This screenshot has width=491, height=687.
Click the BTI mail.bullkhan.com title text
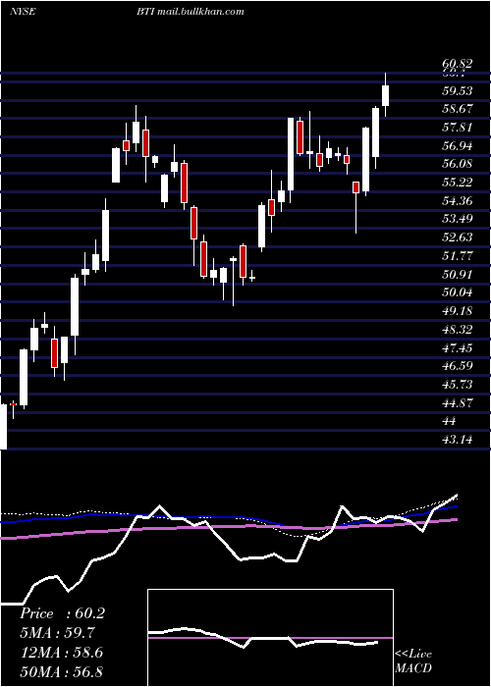click(191, 12)
